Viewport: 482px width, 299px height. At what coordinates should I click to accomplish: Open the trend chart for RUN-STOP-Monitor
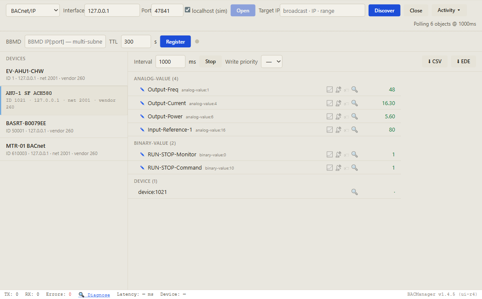coord(330,155)
